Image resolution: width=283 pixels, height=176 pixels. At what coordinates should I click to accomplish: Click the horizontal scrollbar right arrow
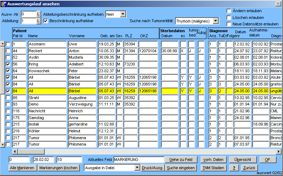click(x=279, y=151)
